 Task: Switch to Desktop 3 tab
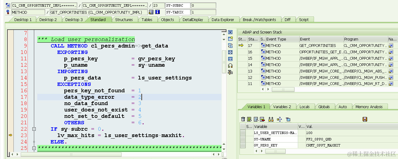74,19
